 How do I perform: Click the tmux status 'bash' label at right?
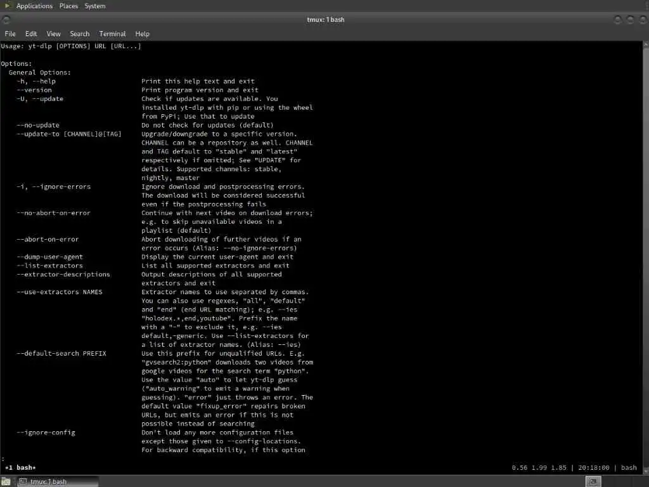(x=629, y=467)
